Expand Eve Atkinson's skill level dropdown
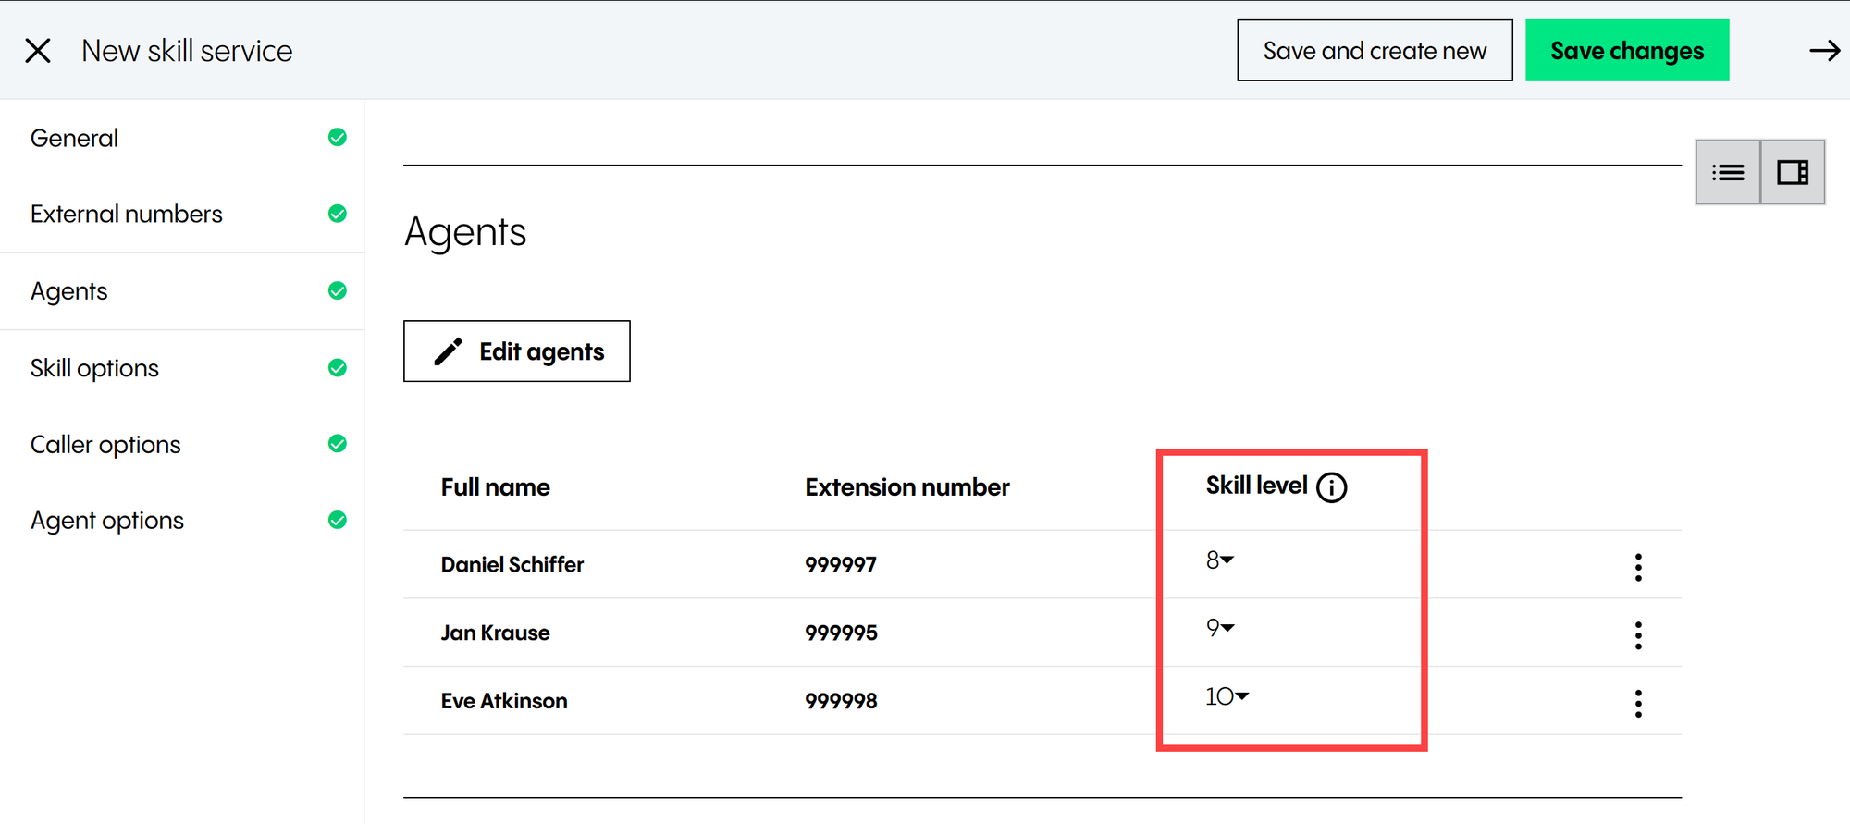 [x=1227, y=697]
